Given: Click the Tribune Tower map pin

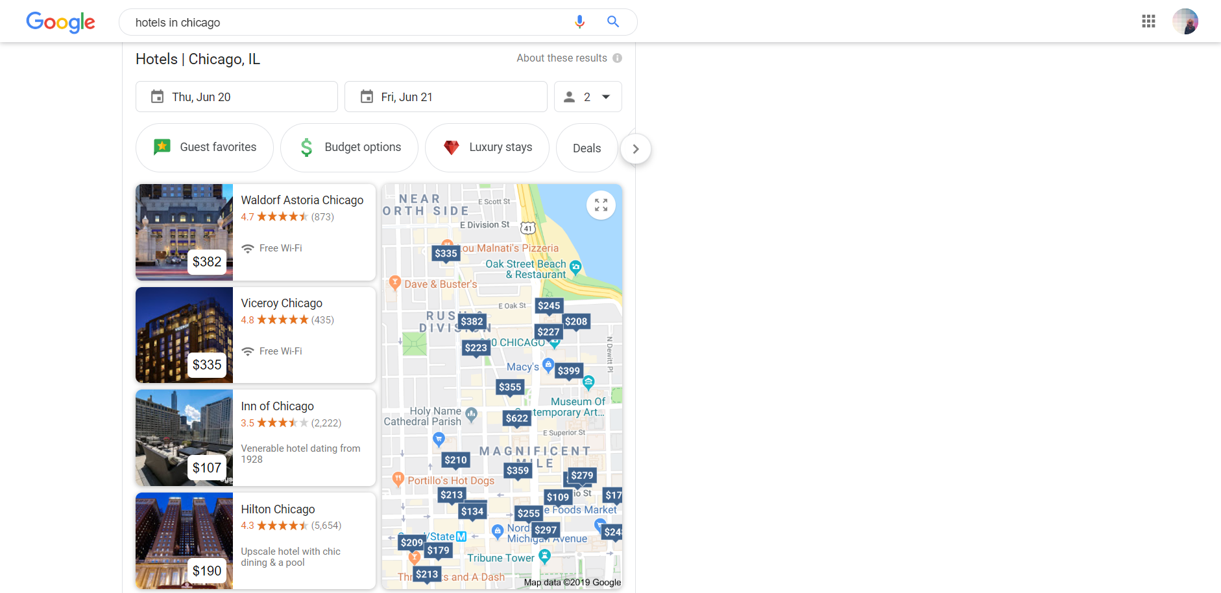Looking at the screenshot, I should (544, 557).
